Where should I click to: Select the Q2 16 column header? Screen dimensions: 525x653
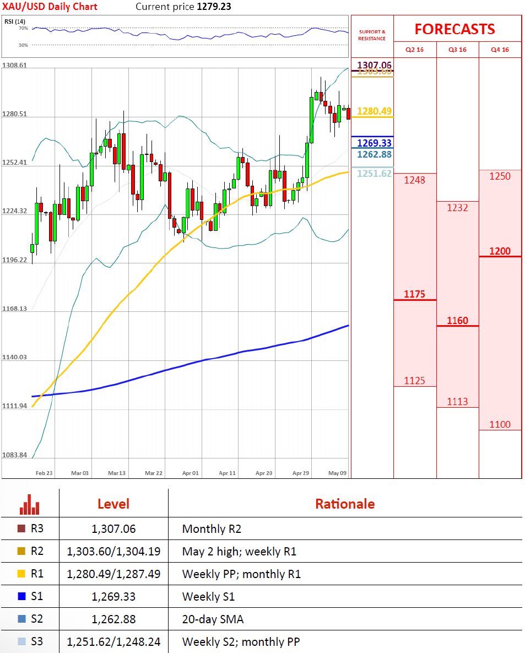pyautogui.click(x=415, y=50)
